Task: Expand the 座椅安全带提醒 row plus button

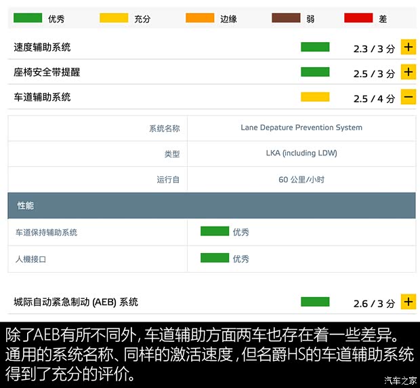Action: click(408, 72)
